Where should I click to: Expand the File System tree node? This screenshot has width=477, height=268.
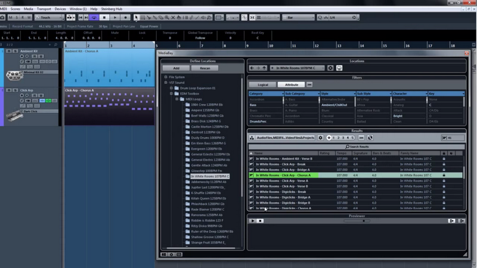tap(166, 77)
